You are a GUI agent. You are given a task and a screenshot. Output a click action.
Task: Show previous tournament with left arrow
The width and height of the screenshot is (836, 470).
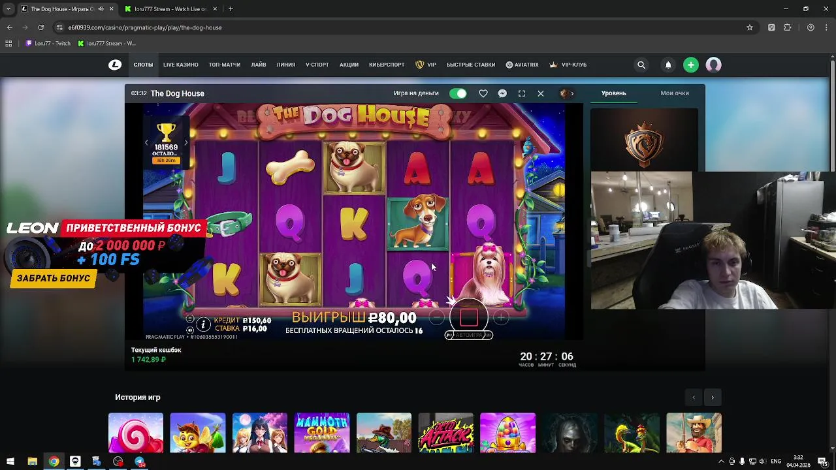coord(146,142)
